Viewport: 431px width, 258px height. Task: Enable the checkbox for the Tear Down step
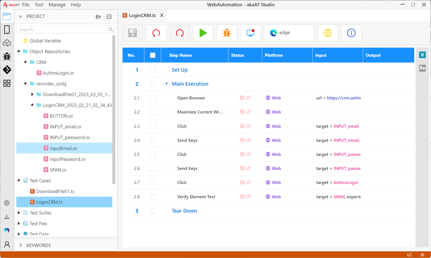pos(153,211)
